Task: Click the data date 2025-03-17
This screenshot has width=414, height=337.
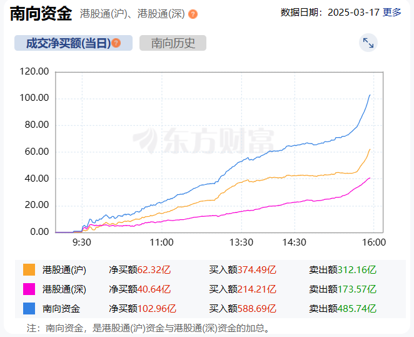Action: pos(353,12)
